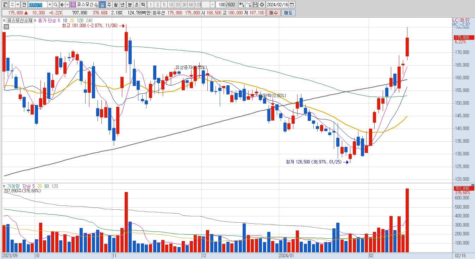Click the orange 20 moving-average legend

click(72, 20)
